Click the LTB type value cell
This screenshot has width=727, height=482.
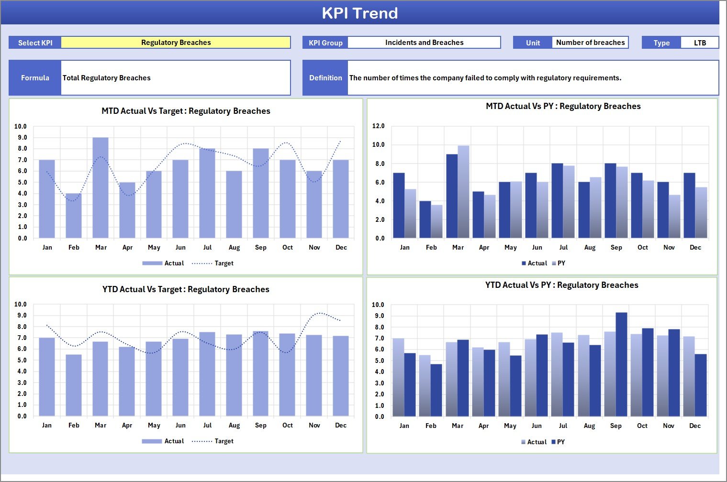[700, 43]
